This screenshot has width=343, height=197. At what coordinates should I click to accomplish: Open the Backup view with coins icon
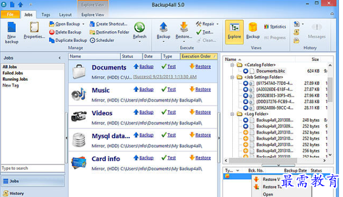253,30
